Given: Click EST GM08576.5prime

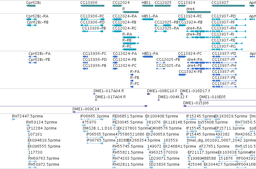Looking at the screenshot, I should 151,131.
